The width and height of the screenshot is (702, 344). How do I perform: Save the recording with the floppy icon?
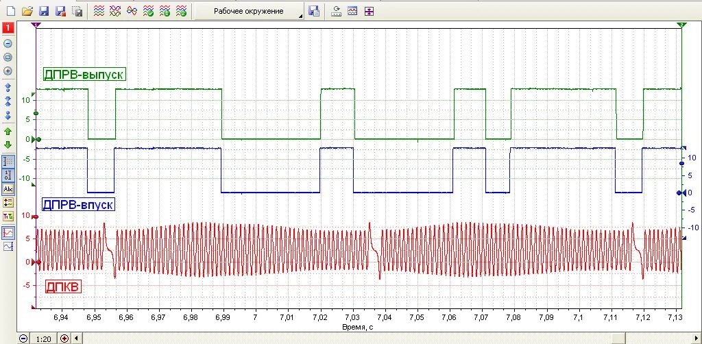[x=44, y=12]
